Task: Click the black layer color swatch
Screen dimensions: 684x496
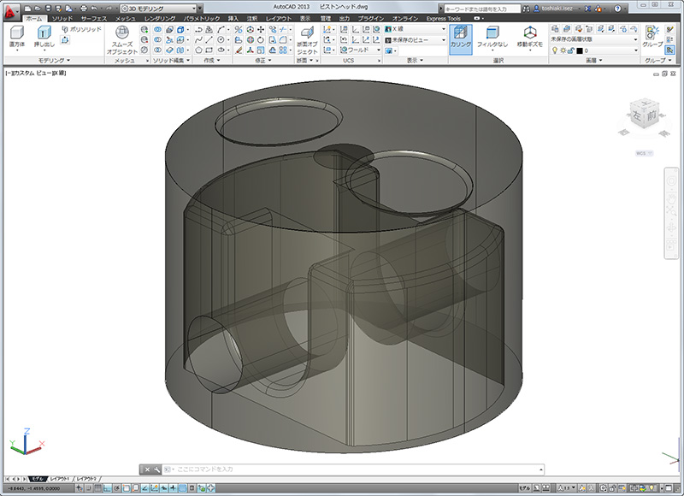Action: click(579, 50)
